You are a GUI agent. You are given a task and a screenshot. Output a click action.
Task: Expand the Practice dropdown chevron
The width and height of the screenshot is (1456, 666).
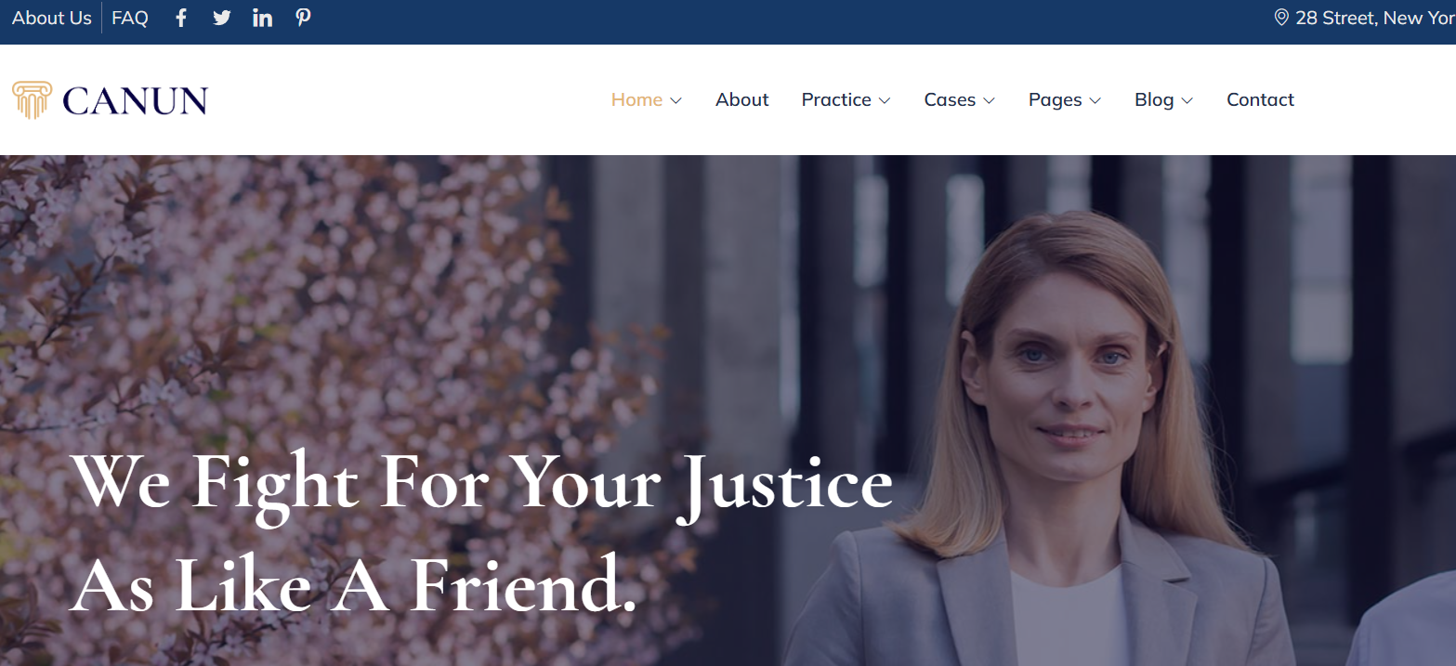coord(885,100)
